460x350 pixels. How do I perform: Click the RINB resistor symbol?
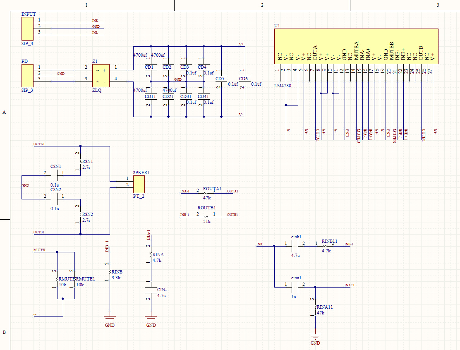(x=110, y=272)
